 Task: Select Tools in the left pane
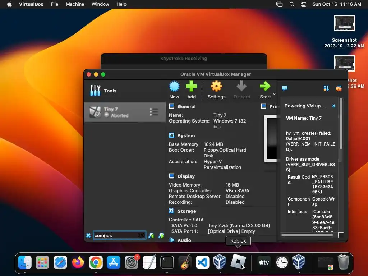(x=125, y=91)
